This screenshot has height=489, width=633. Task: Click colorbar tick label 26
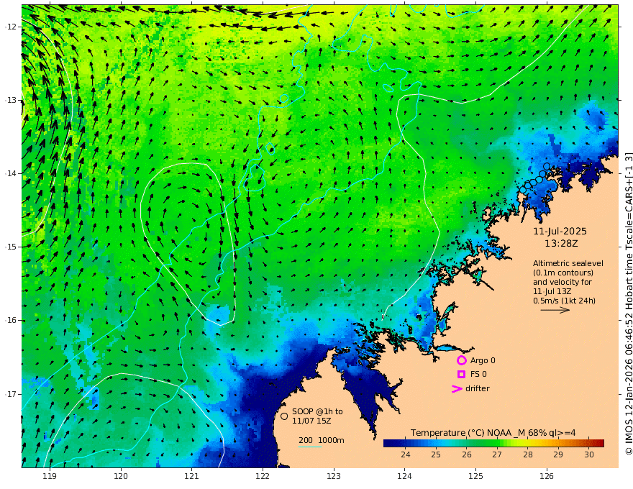point(467,454)
